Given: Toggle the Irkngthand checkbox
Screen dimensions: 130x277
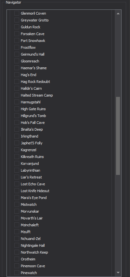Looking at the screenshot, I should [x=17, y=136].
